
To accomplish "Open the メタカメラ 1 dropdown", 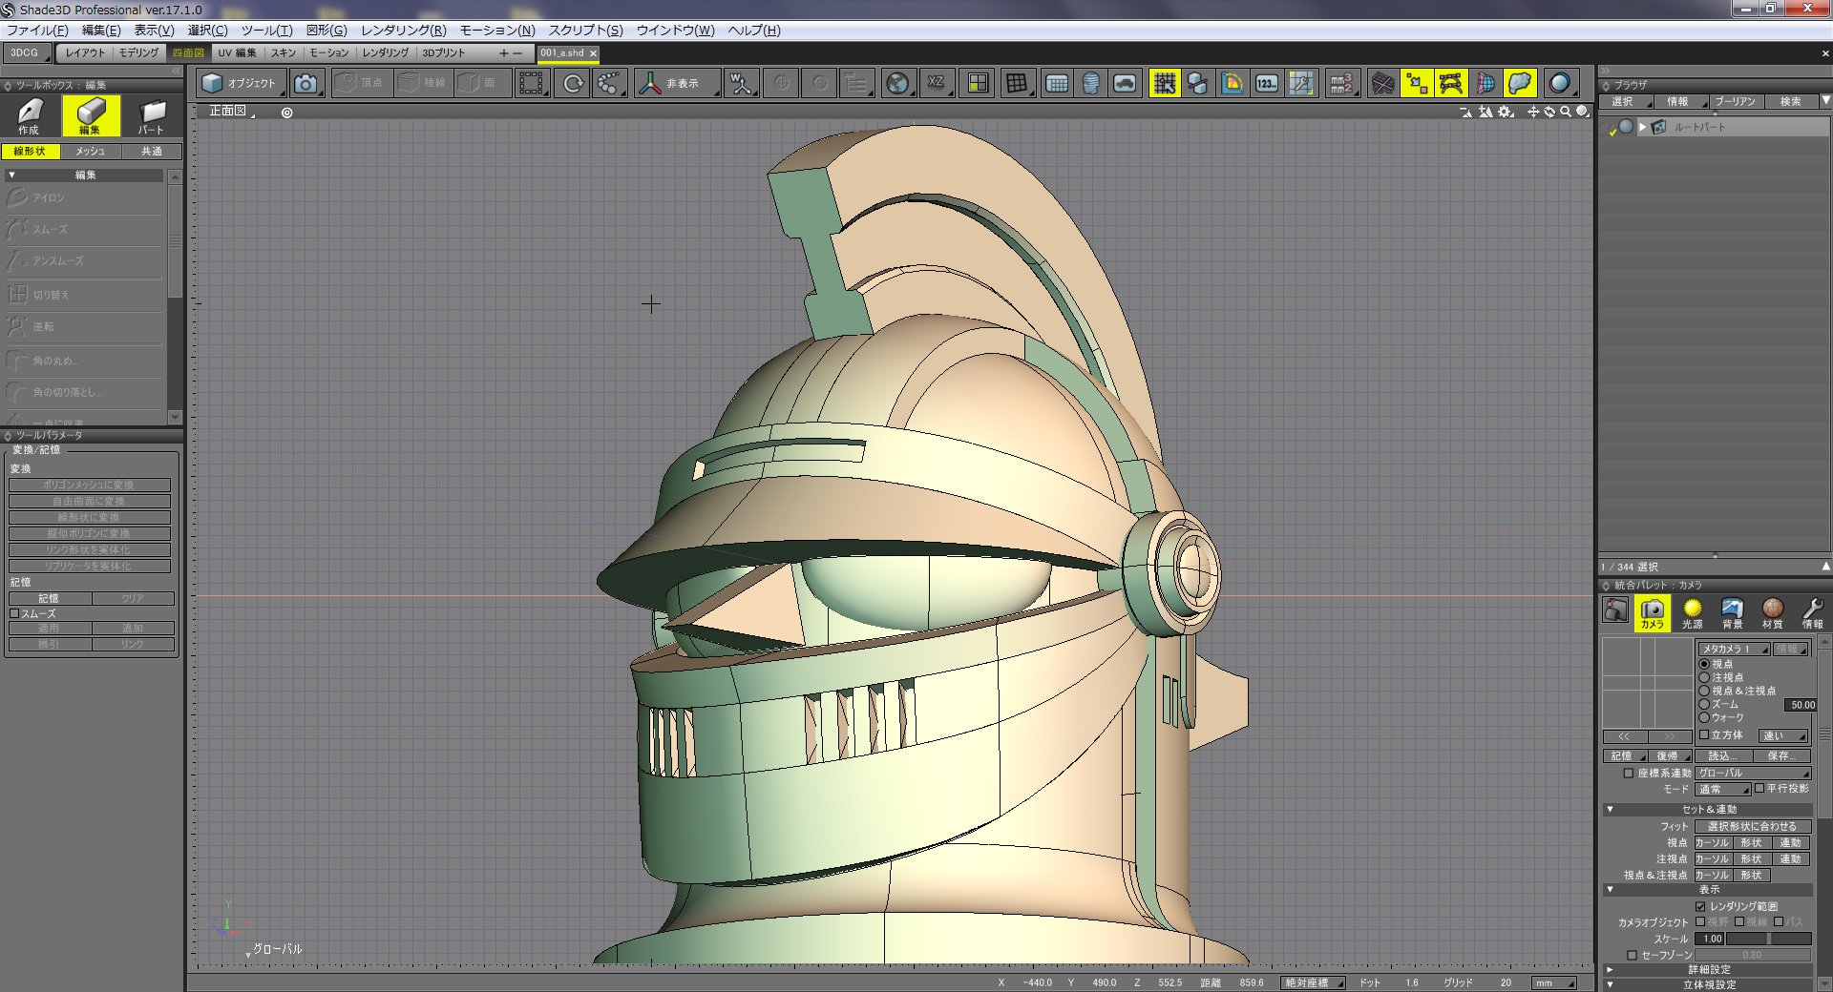I will point(1733,649).
